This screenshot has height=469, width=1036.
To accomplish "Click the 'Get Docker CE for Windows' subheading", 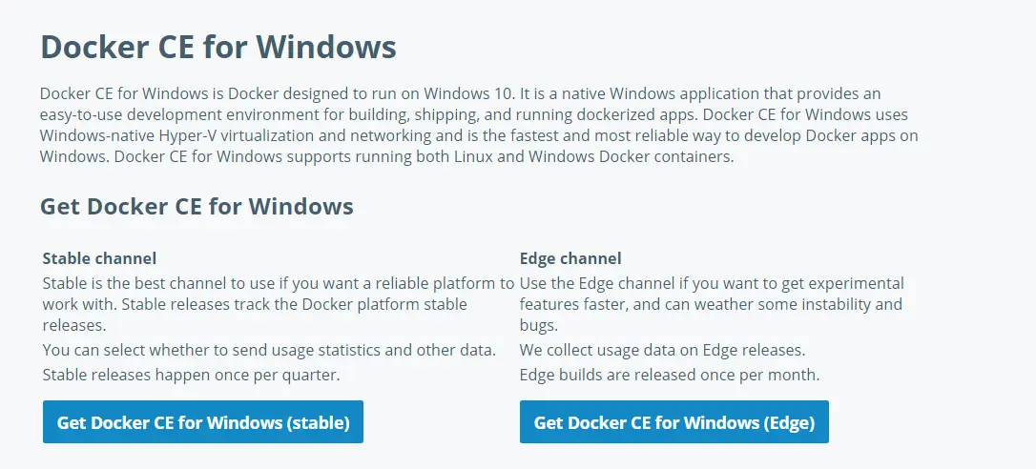I will click(197, 206).
